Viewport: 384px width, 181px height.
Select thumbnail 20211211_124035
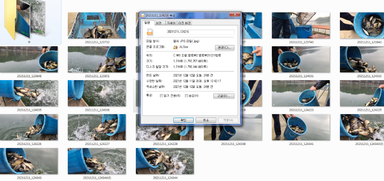pos(29,93)
